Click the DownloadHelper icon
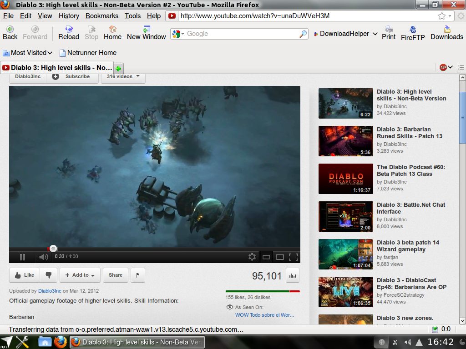Viewport: 466px width, 349px height. (316, 34)
